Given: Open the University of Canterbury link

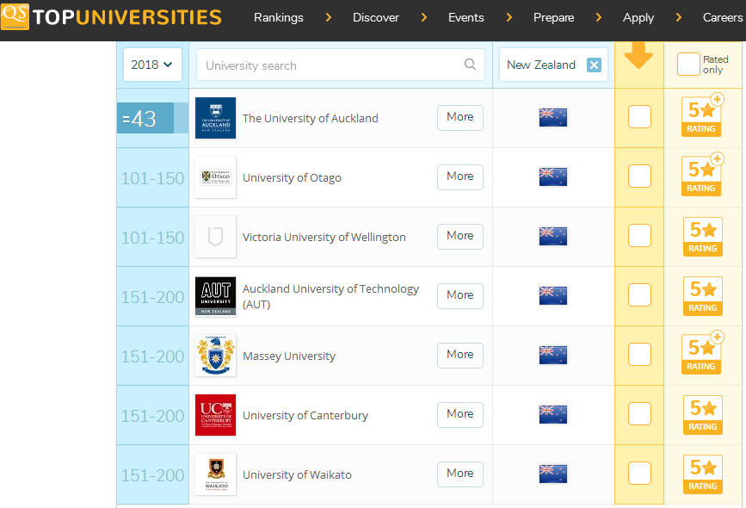Looking at the screenshot, I should click(x=305, y=416).
